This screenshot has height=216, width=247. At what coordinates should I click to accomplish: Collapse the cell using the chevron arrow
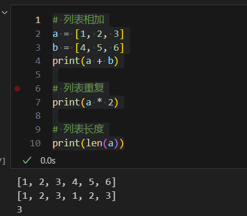click(x=5, y=13)
